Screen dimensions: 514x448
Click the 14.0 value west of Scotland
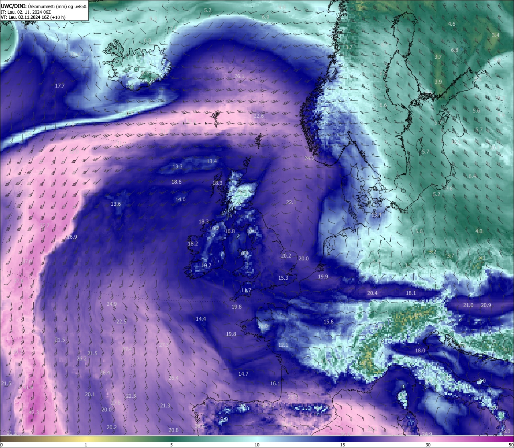coord(180,199)
